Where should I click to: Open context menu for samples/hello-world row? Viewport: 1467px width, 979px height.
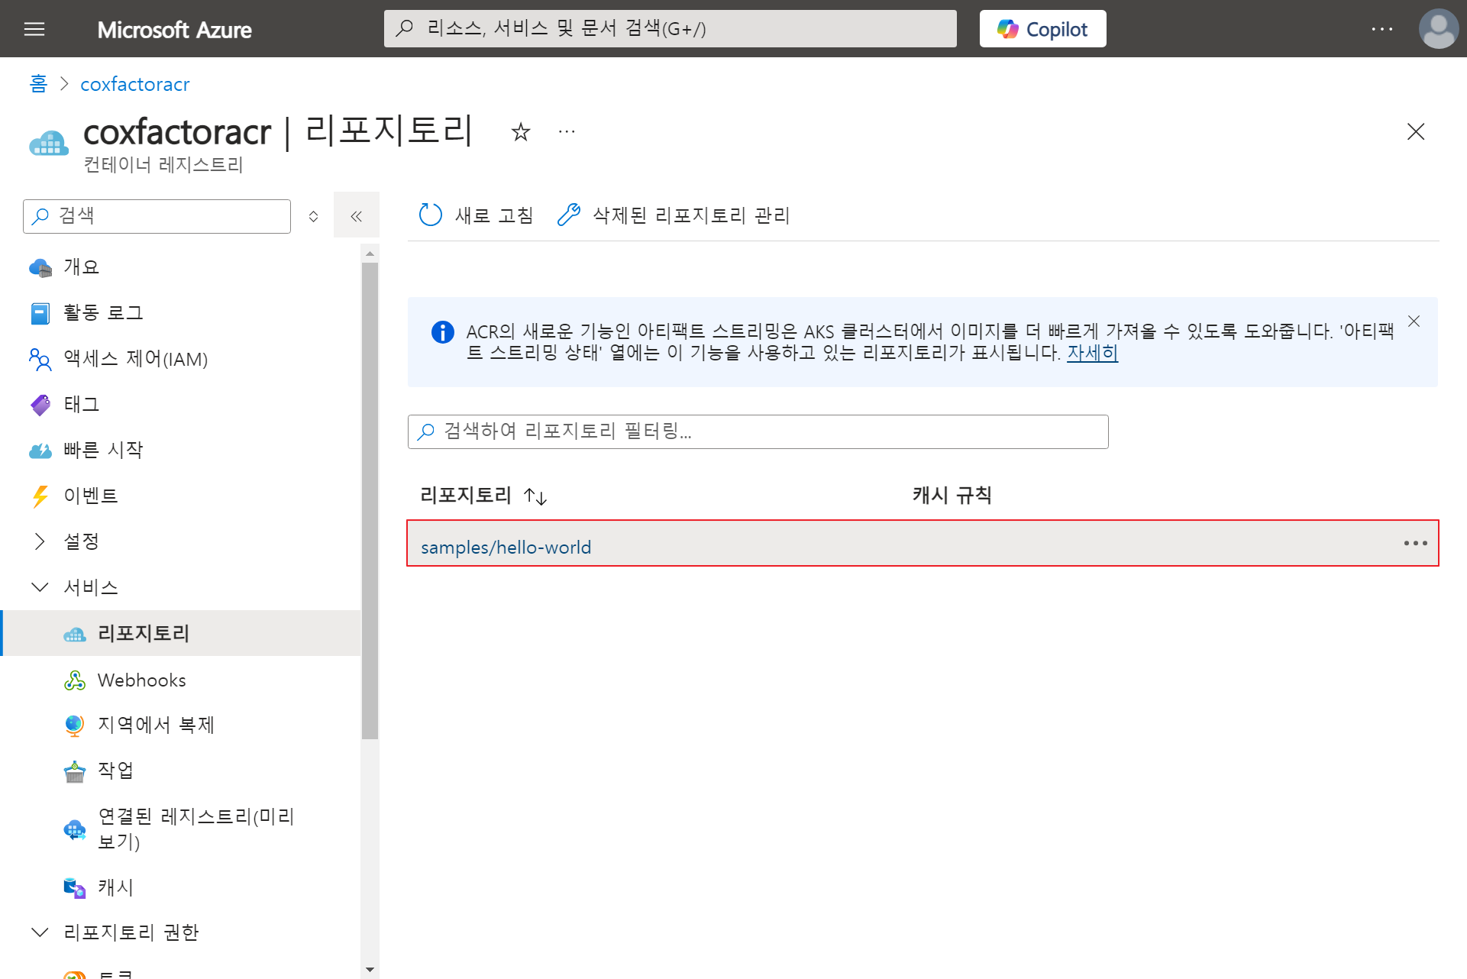point(1414,543)
